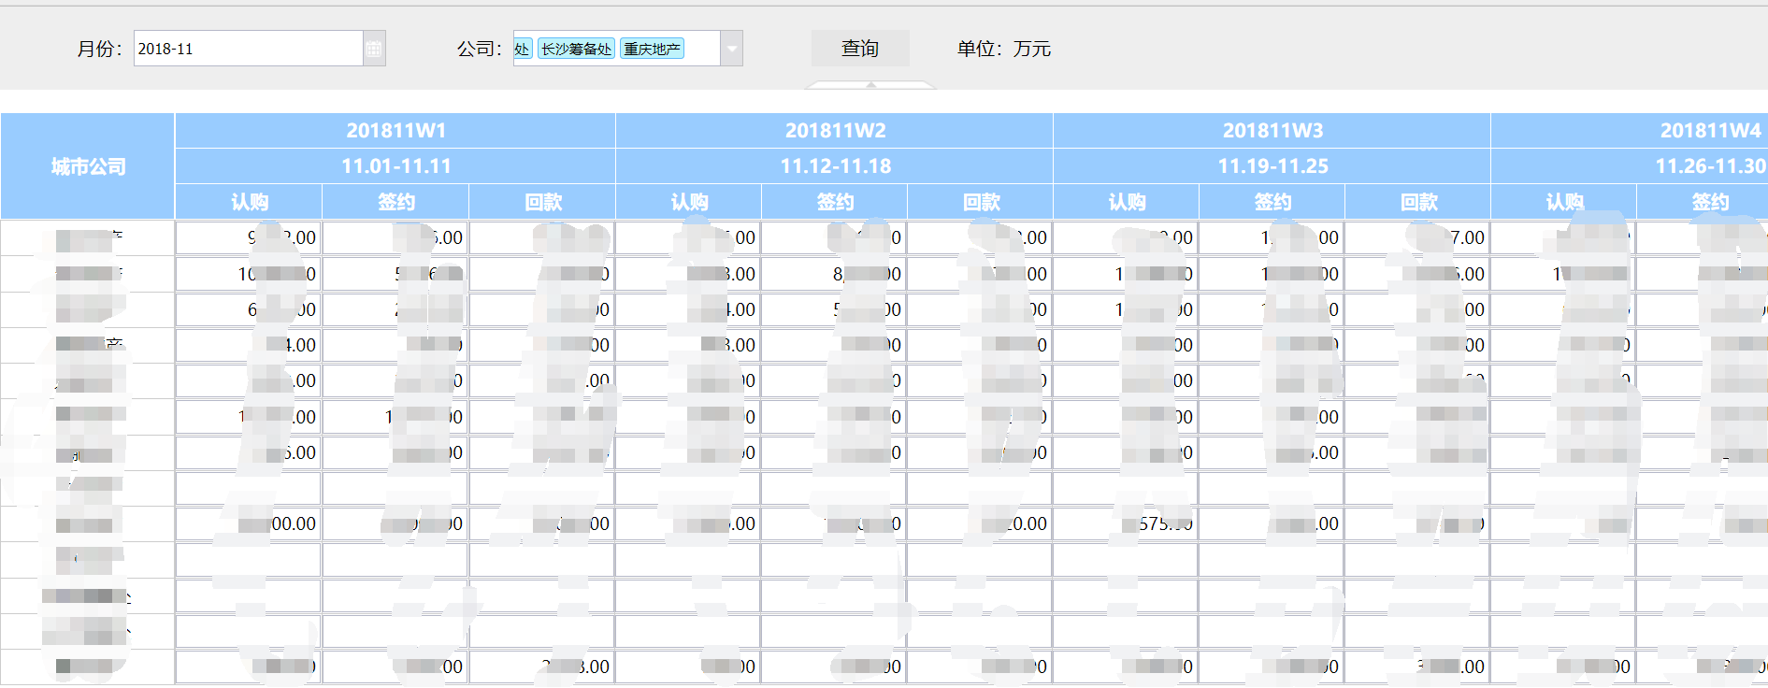Viewport: 1768px width, 688px height.
Task: Click 回款 column header under 201811W1
Action: [x=543, y=202]
